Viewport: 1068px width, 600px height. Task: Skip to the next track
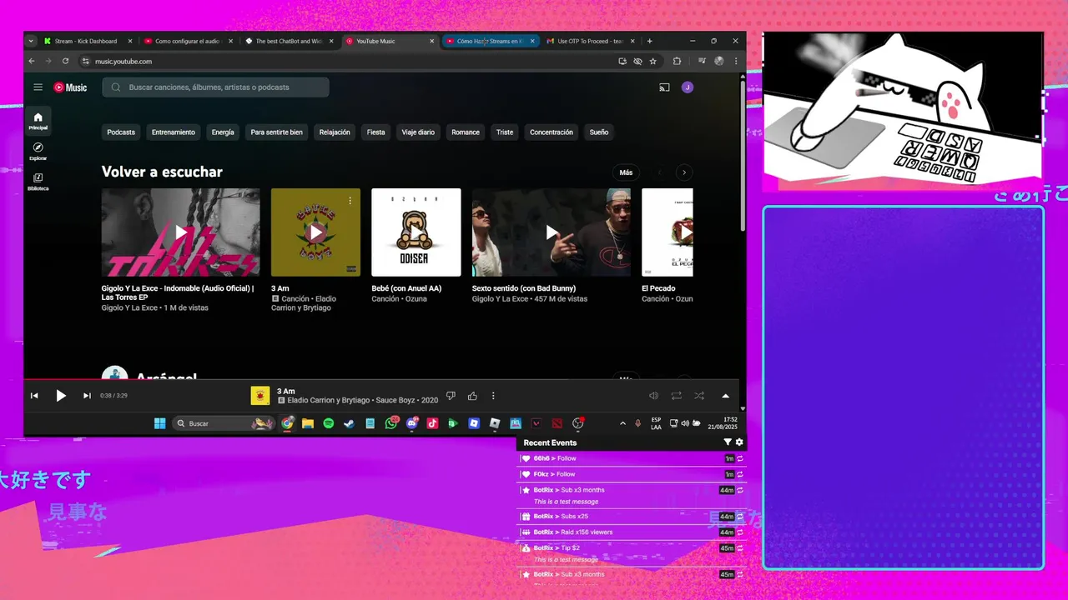(x=87, y=396)
